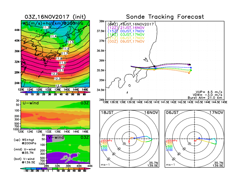The width and height of the screenshot is (239, 184).
Task: Click the "145E" axis label on the track map
Action: pos(224,102)
